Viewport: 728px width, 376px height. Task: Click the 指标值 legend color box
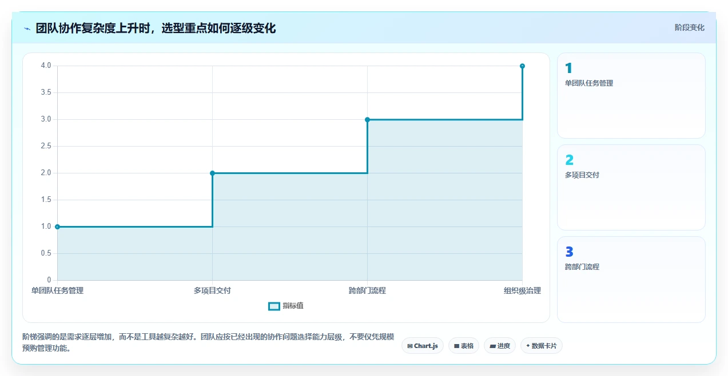click(x=274, y=306)
